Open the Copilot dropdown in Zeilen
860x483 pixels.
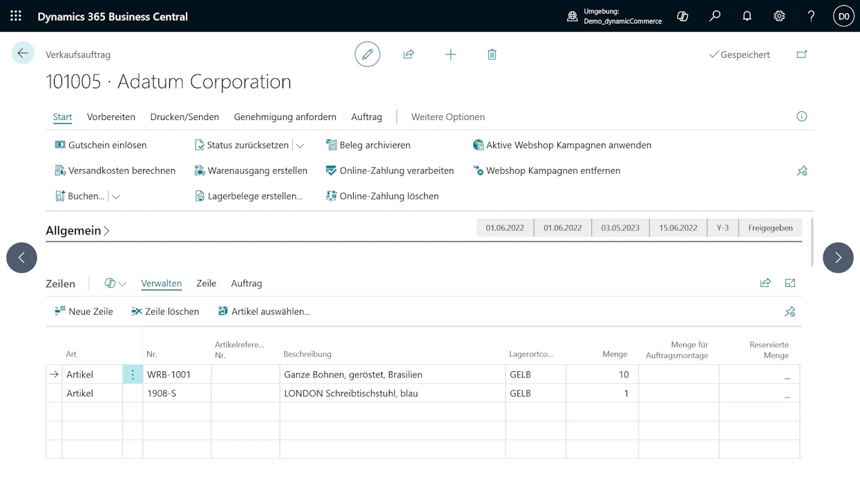[x=115, y=283]
